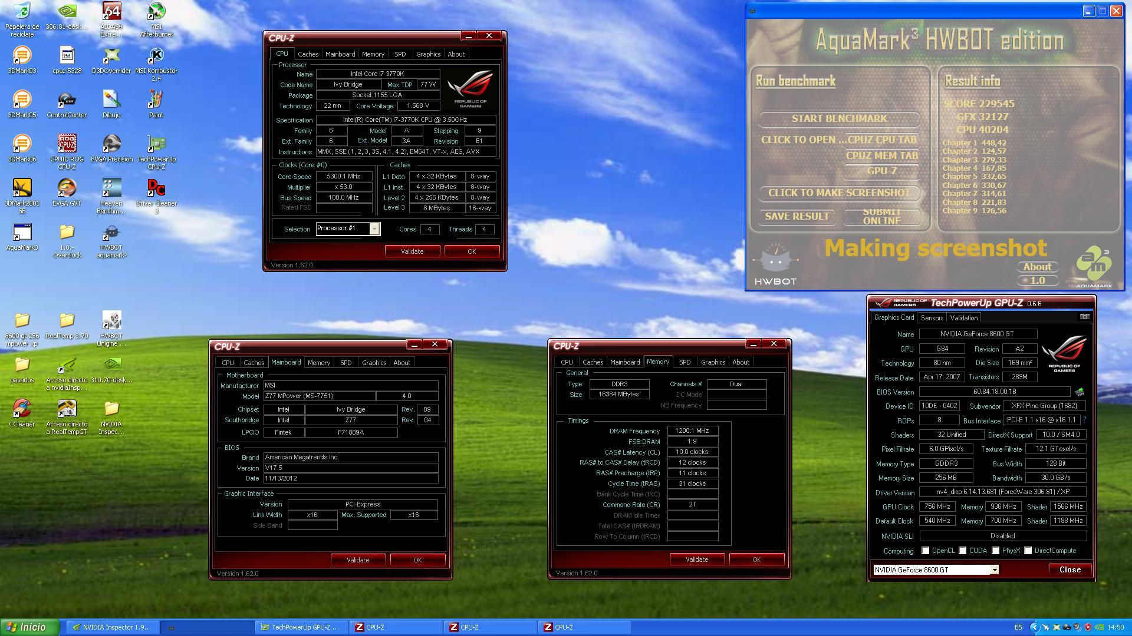Click CPUZ MEM TAB button in AquaMark3
The width and height of the screenshot is (1132, 636).
882,155
